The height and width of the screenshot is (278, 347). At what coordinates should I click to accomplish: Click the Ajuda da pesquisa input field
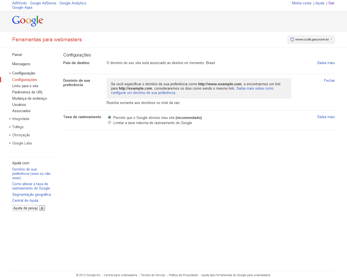pos(25,208)
